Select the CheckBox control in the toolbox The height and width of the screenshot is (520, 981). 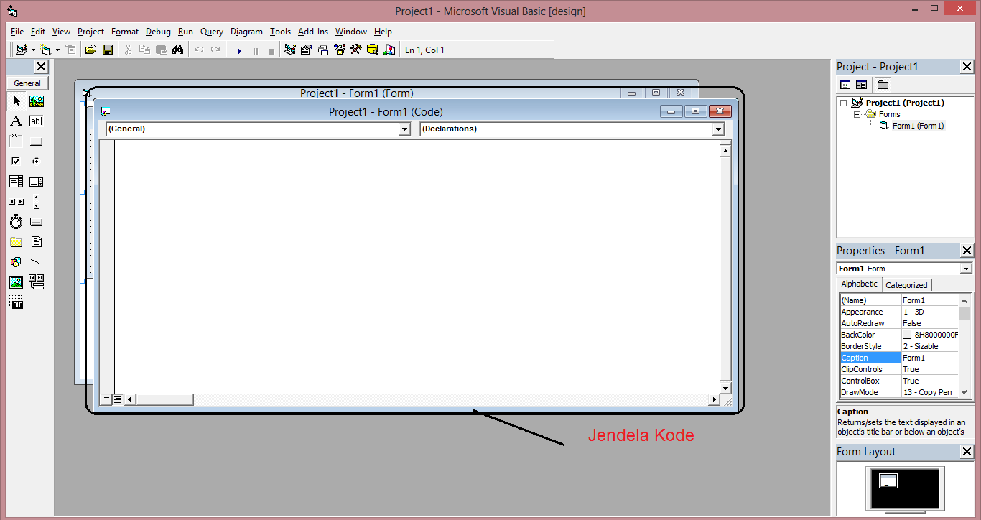16,160
